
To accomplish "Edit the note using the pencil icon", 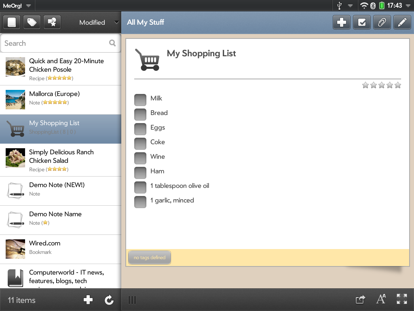I will (401, 23).
